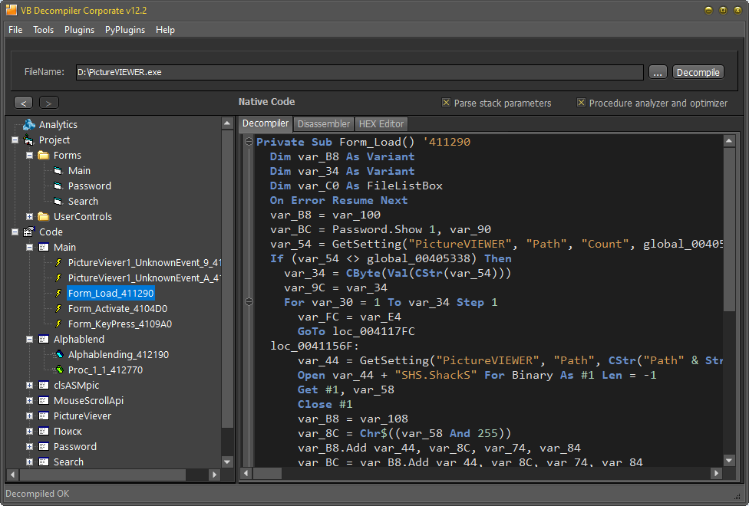Click the Password module icon under Code
This screenshot has height=506, width=749.
(x=44, y=446)
